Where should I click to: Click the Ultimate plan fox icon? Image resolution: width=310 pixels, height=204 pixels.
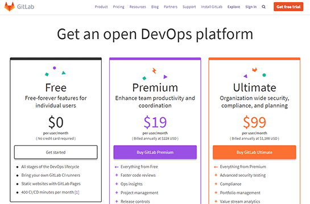click(x=254, y=70)
